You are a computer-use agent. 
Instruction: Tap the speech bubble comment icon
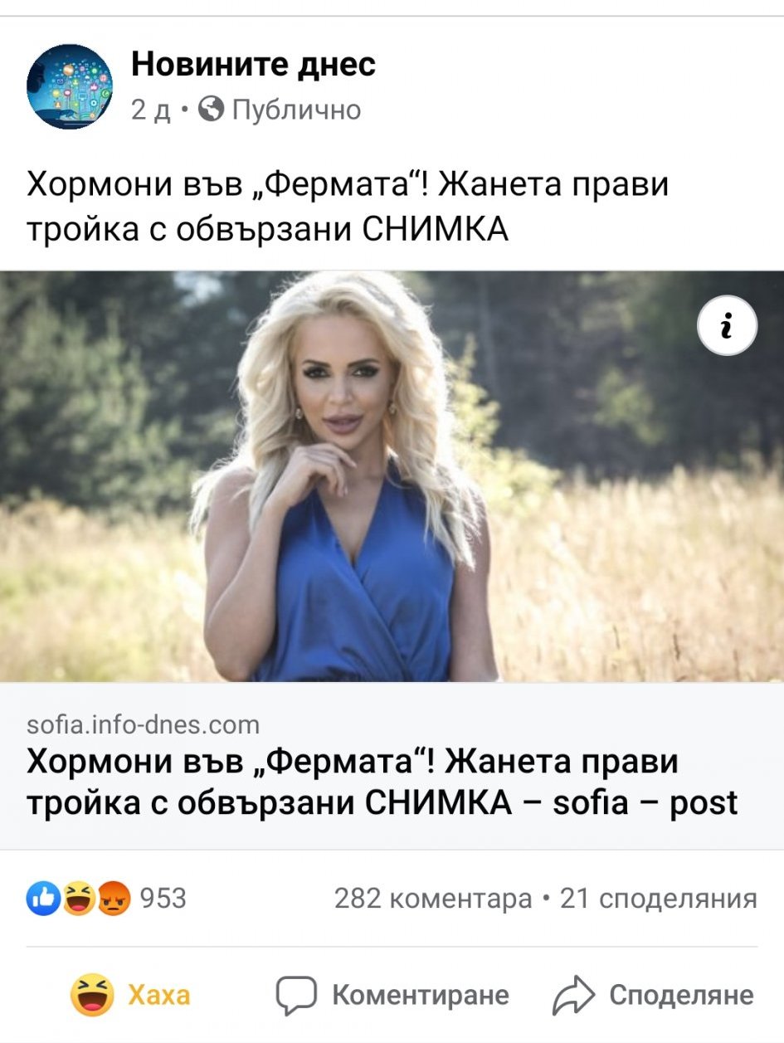click(296, 995)
